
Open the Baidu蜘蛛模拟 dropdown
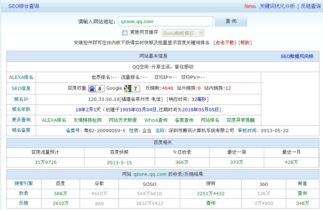pos(183,33)
